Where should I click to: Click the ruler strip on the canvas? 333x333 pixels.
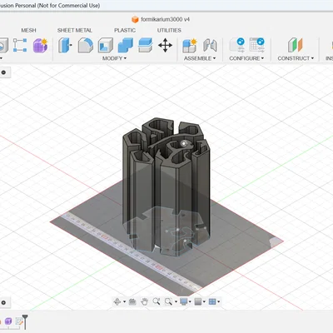[131, 252]
